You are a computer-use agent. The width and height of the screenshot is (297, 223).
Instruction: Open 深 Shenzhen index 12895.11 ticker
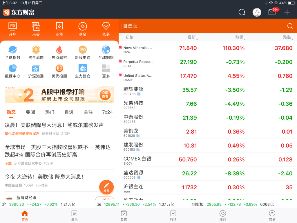click(142, 204)
